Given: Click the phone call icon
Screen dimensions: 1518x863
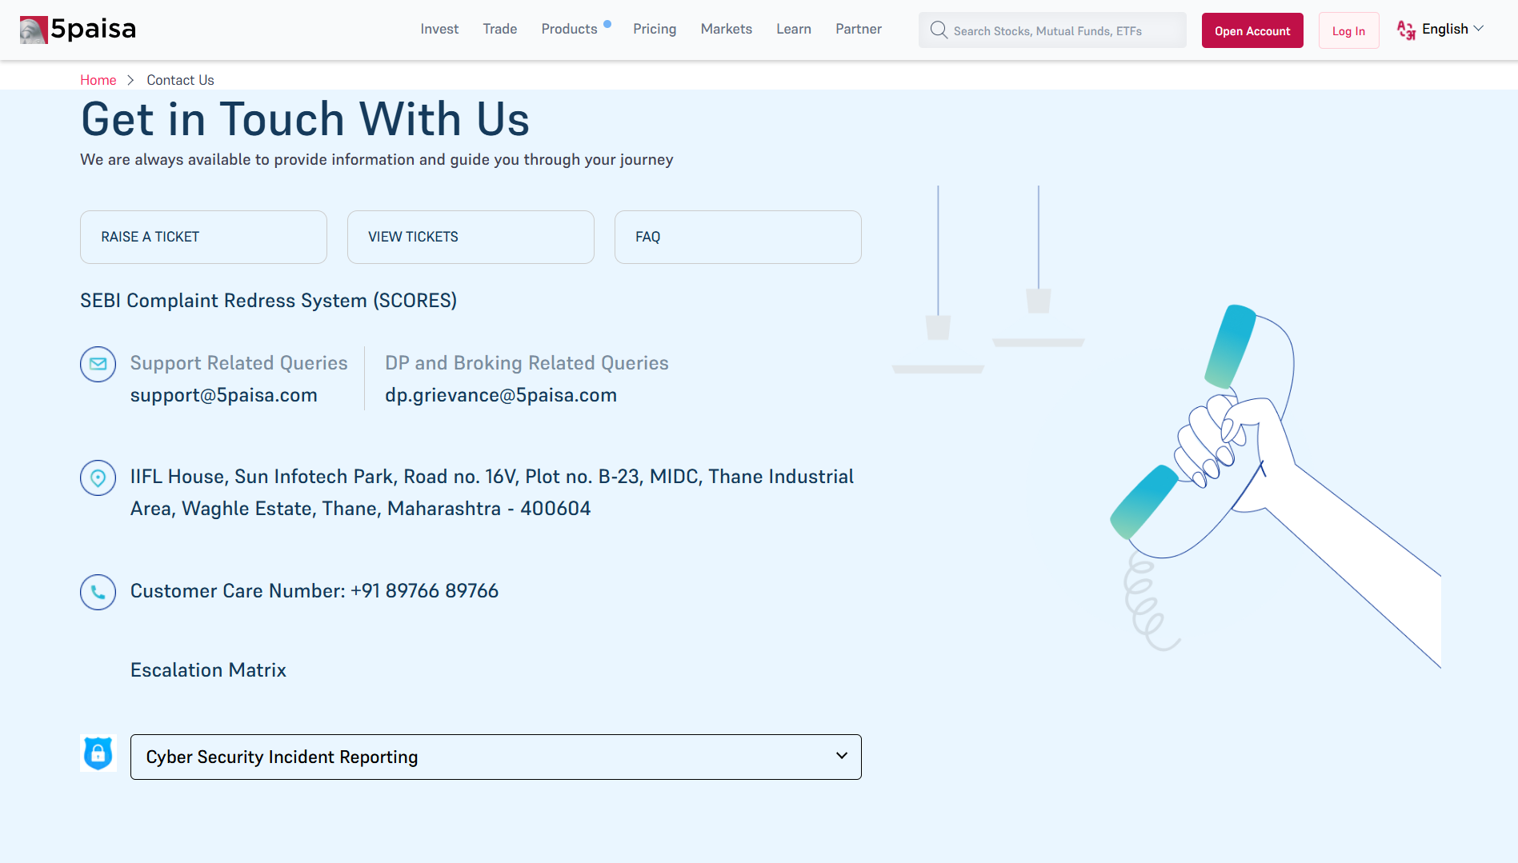Looking at the screenshot, I should 98,592.
